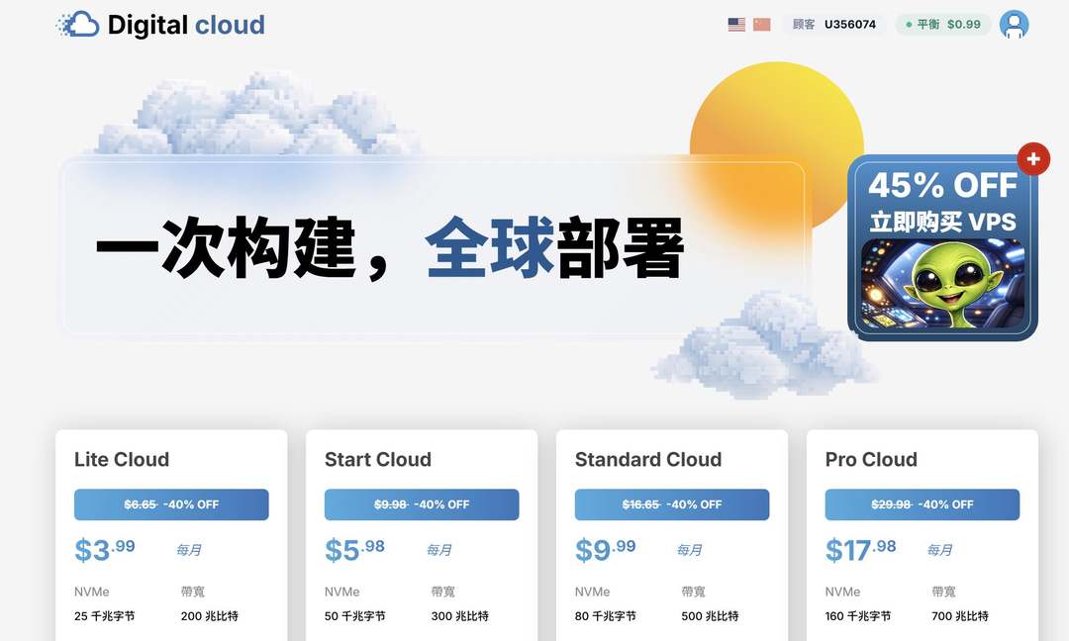1069x641 pixels.
Task: Select the Pro Cloud plan title
Action: tap(871, 459)
